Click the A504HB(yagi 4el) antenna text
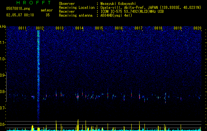The image size is (207, 131). coord(116,15)
